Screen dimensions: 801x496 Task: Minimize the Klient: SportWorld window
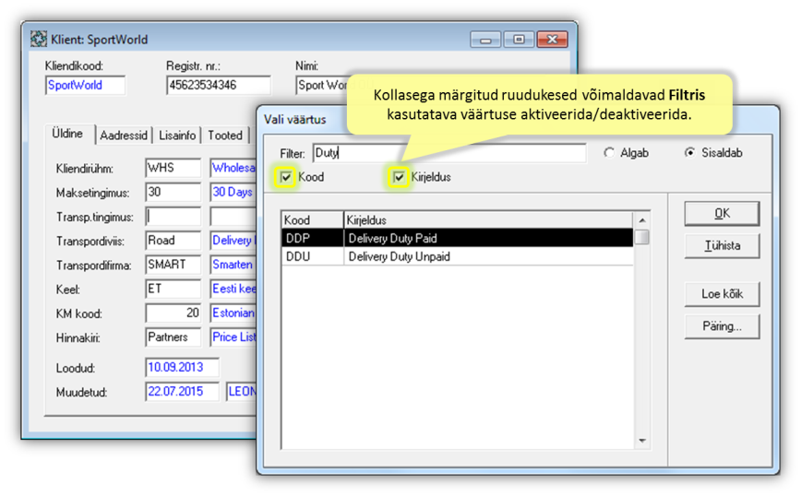click(485, 40)
